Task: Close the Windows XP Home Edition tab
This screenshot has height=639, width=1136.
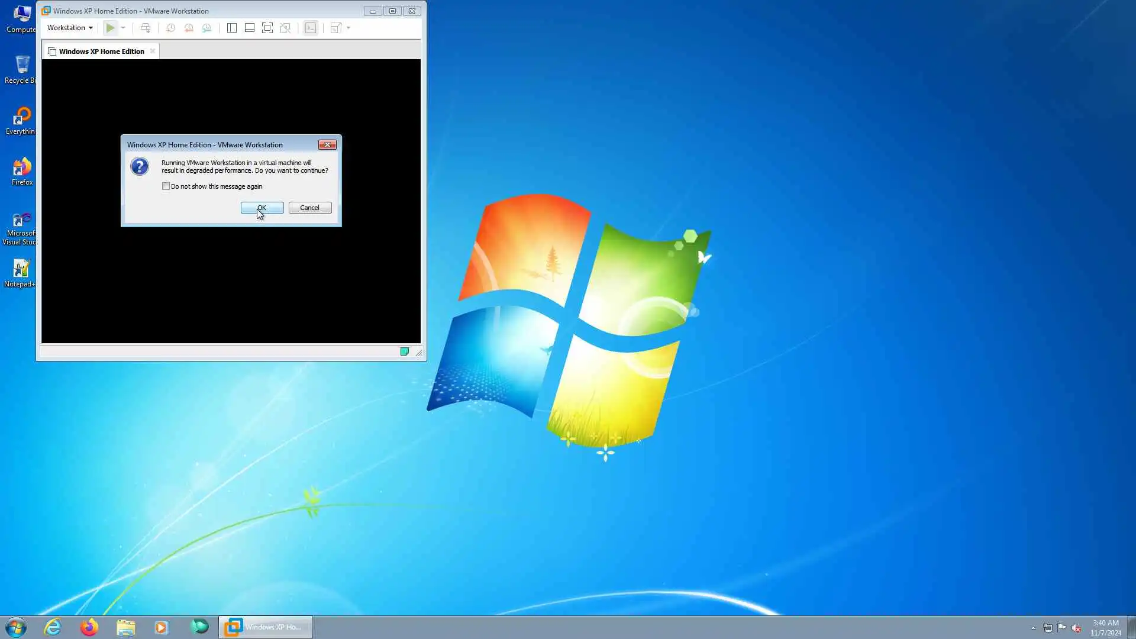Action: [x=153, y=51]
